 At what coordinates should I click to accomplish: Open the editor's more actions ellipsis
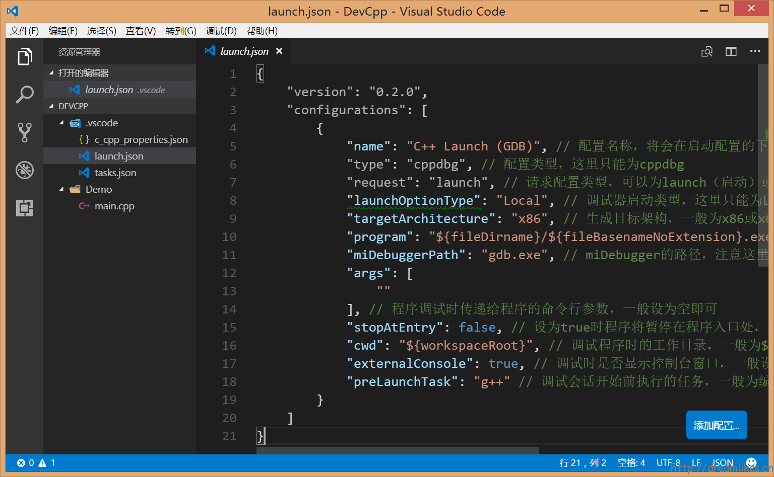(755, 51)
